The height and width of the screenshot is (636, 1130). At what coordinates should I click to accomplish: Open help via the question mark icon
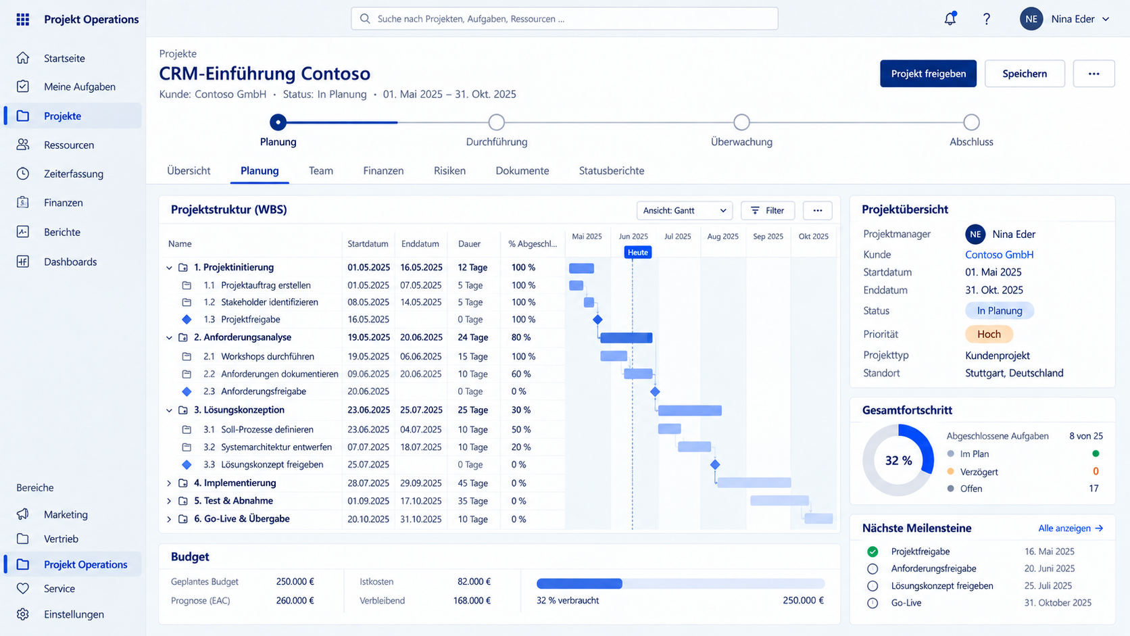point(987,19)
